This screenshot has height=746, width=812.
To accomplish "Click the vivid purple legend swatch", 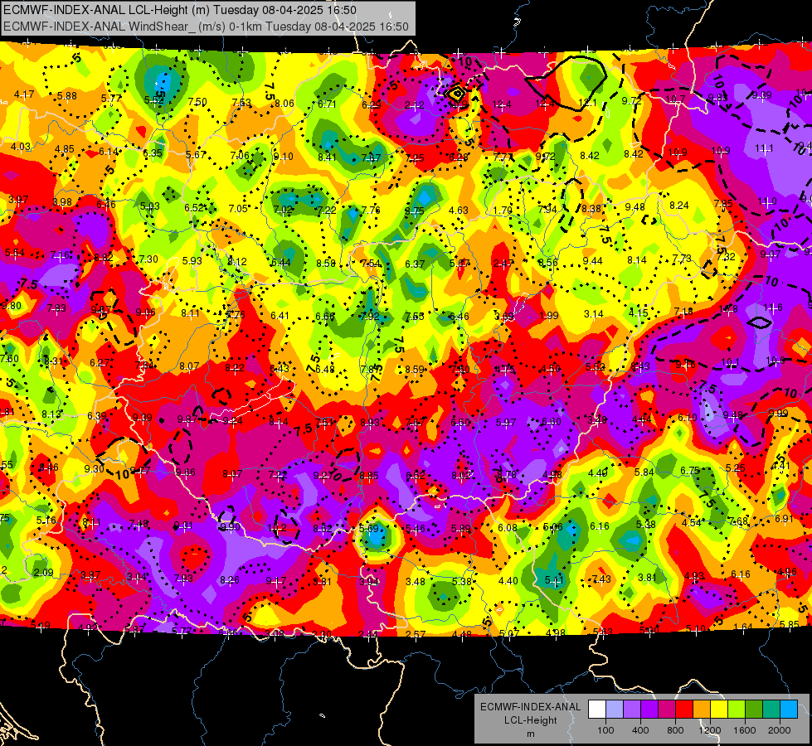I will (649, 710).
